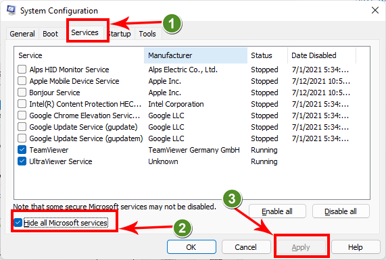The height and width of the screenshot is (260, 386).
Task: Confirm with the OK button
Action: coord(191,247)
